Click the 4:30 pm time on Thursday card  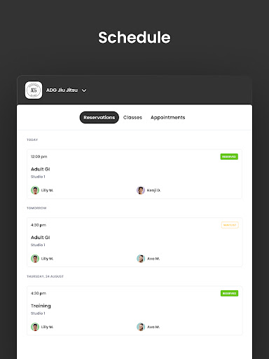(x=39, y=293)
